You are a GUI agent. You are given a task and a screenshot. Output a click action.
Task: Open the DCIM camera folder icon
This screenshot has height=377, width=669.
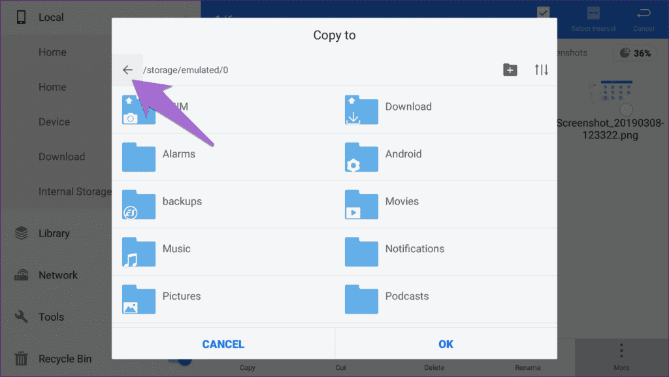139,110
